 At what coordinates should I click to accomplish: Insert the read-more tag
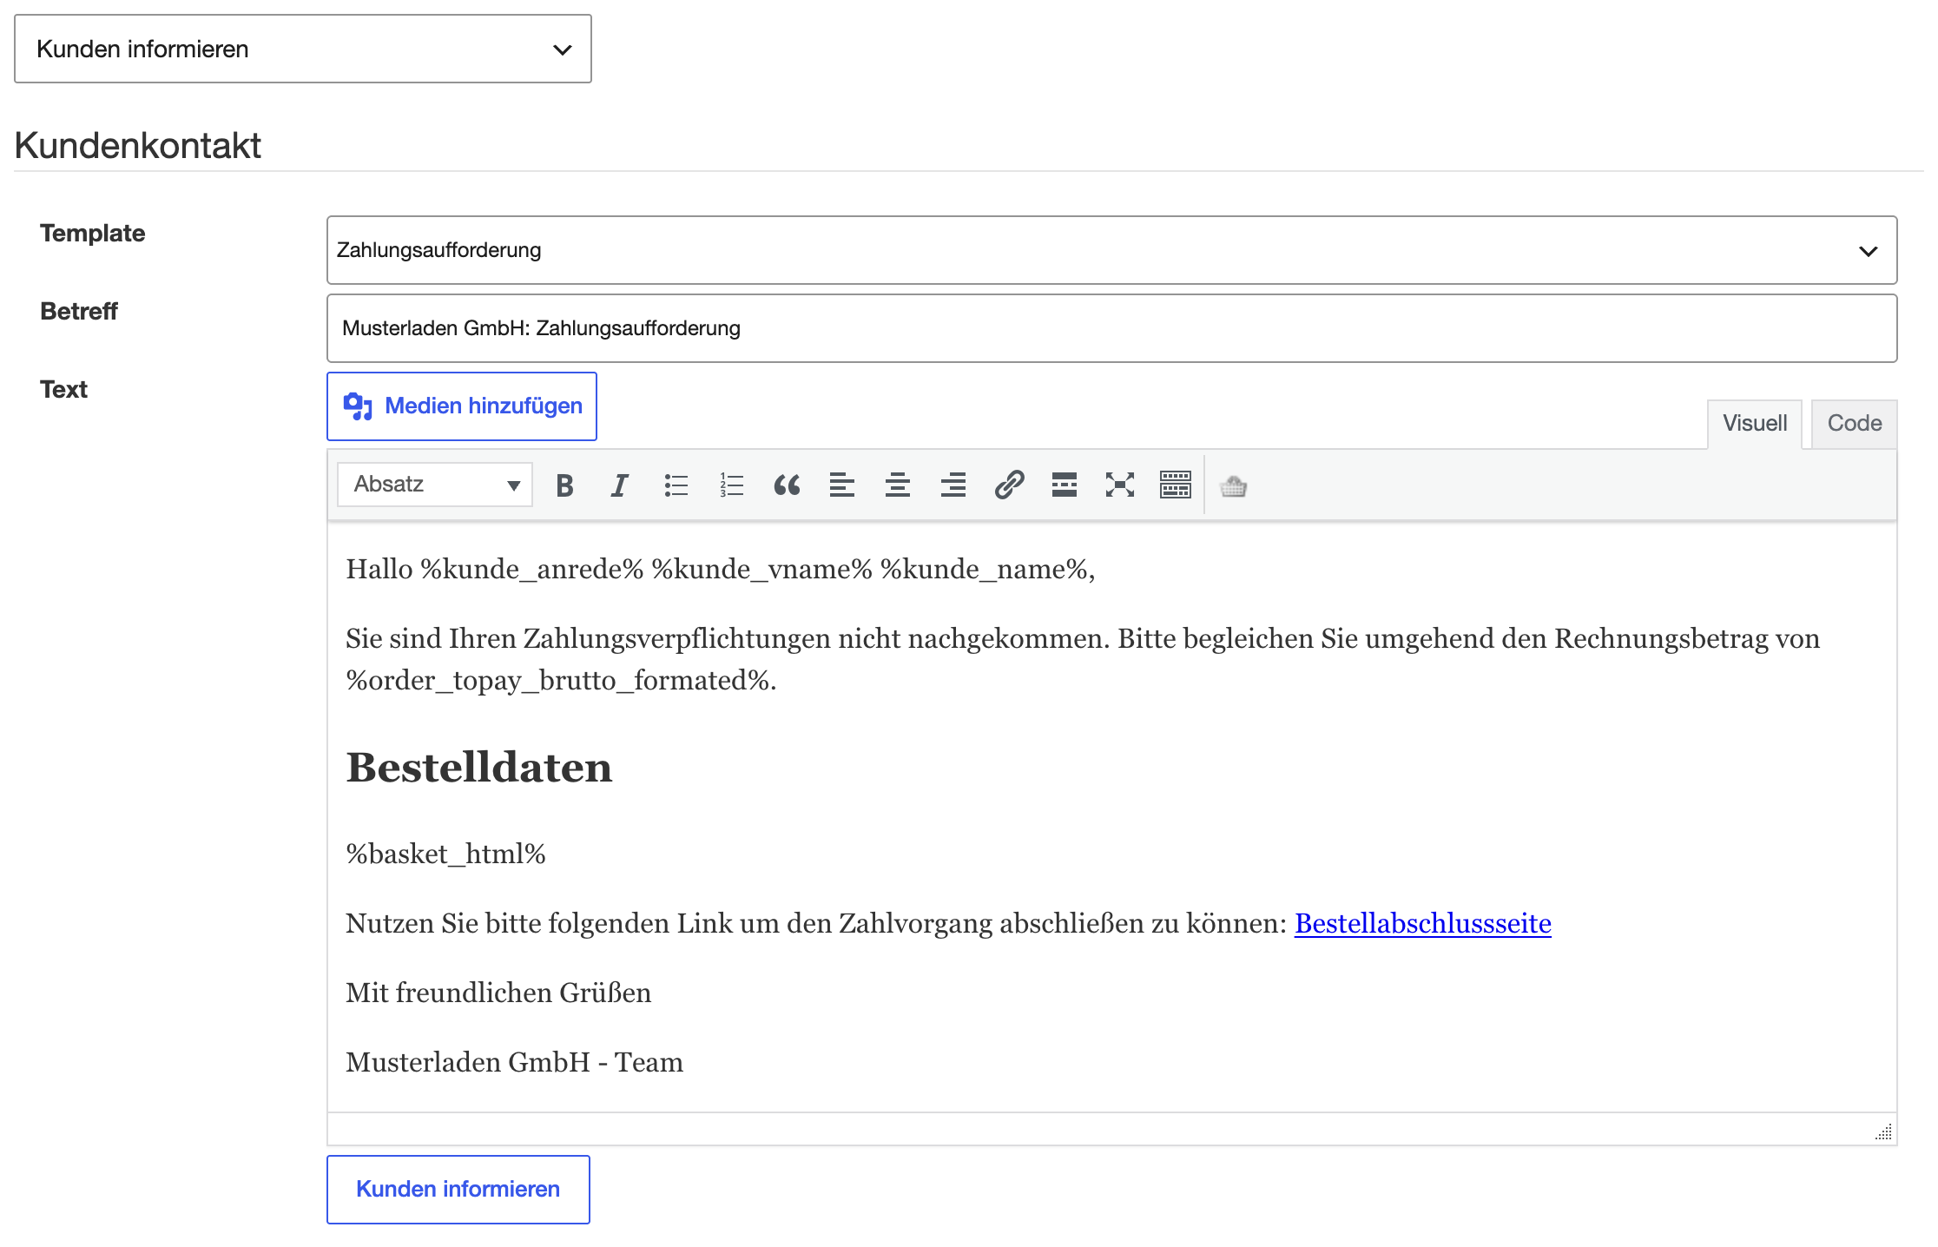[1065, 485]
